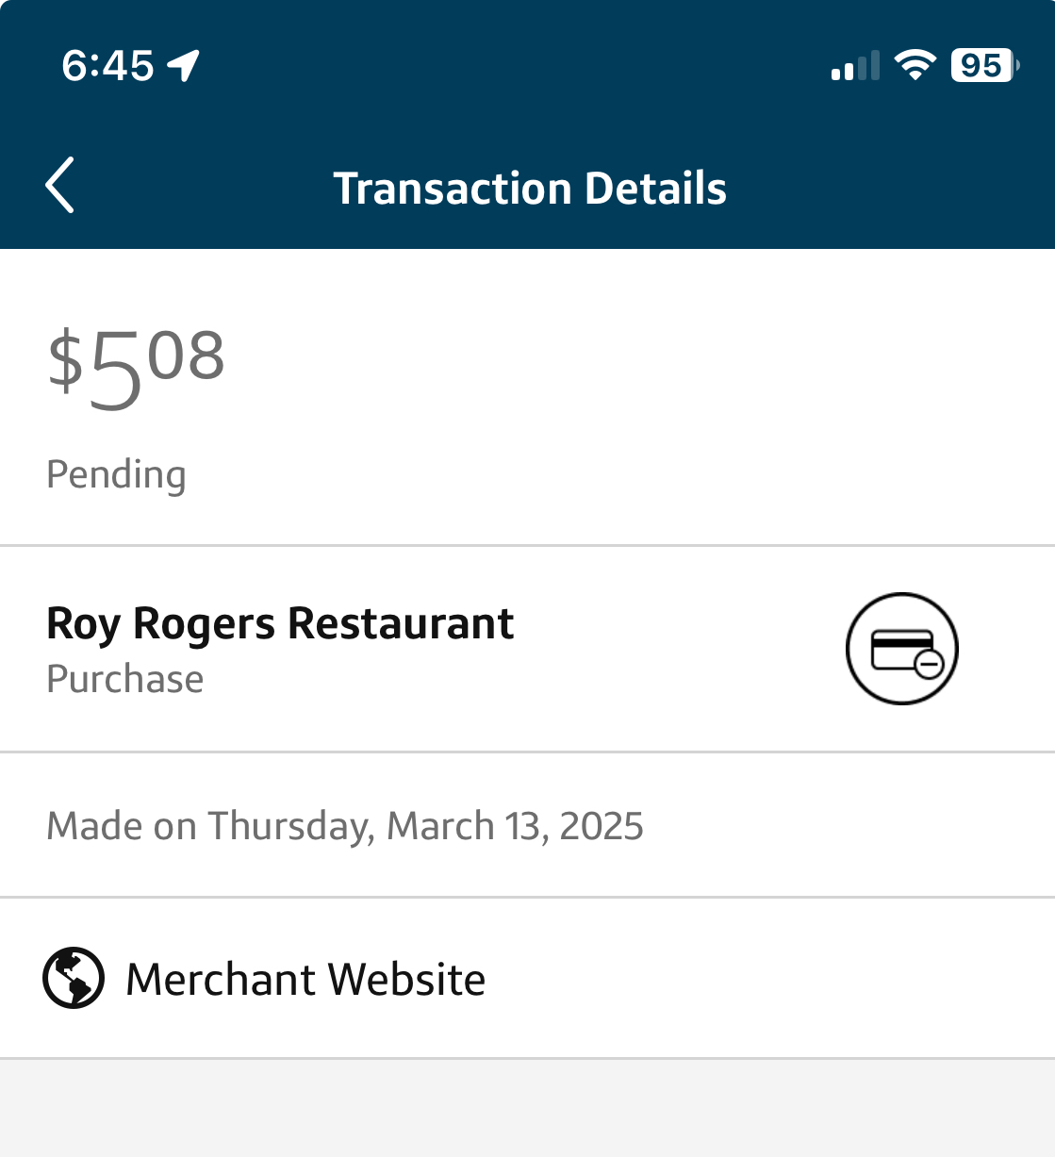Viewport: 1055px width, 1157px height.
Task: Select the Roy Rogers Restaurant merchant name
Action: pyautogui.click(x=280, y=623)
